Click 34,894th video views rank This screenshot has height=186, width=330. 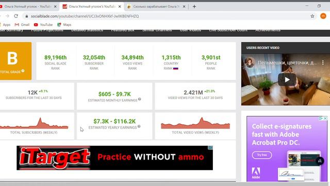pos(133,57)
